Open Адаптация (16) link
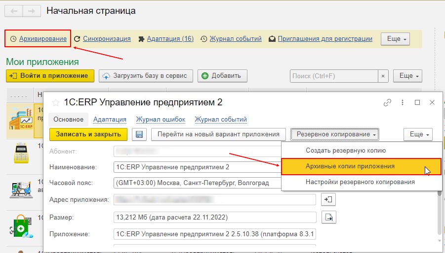The width and height of the screenshot is (445, 253). 170,39
